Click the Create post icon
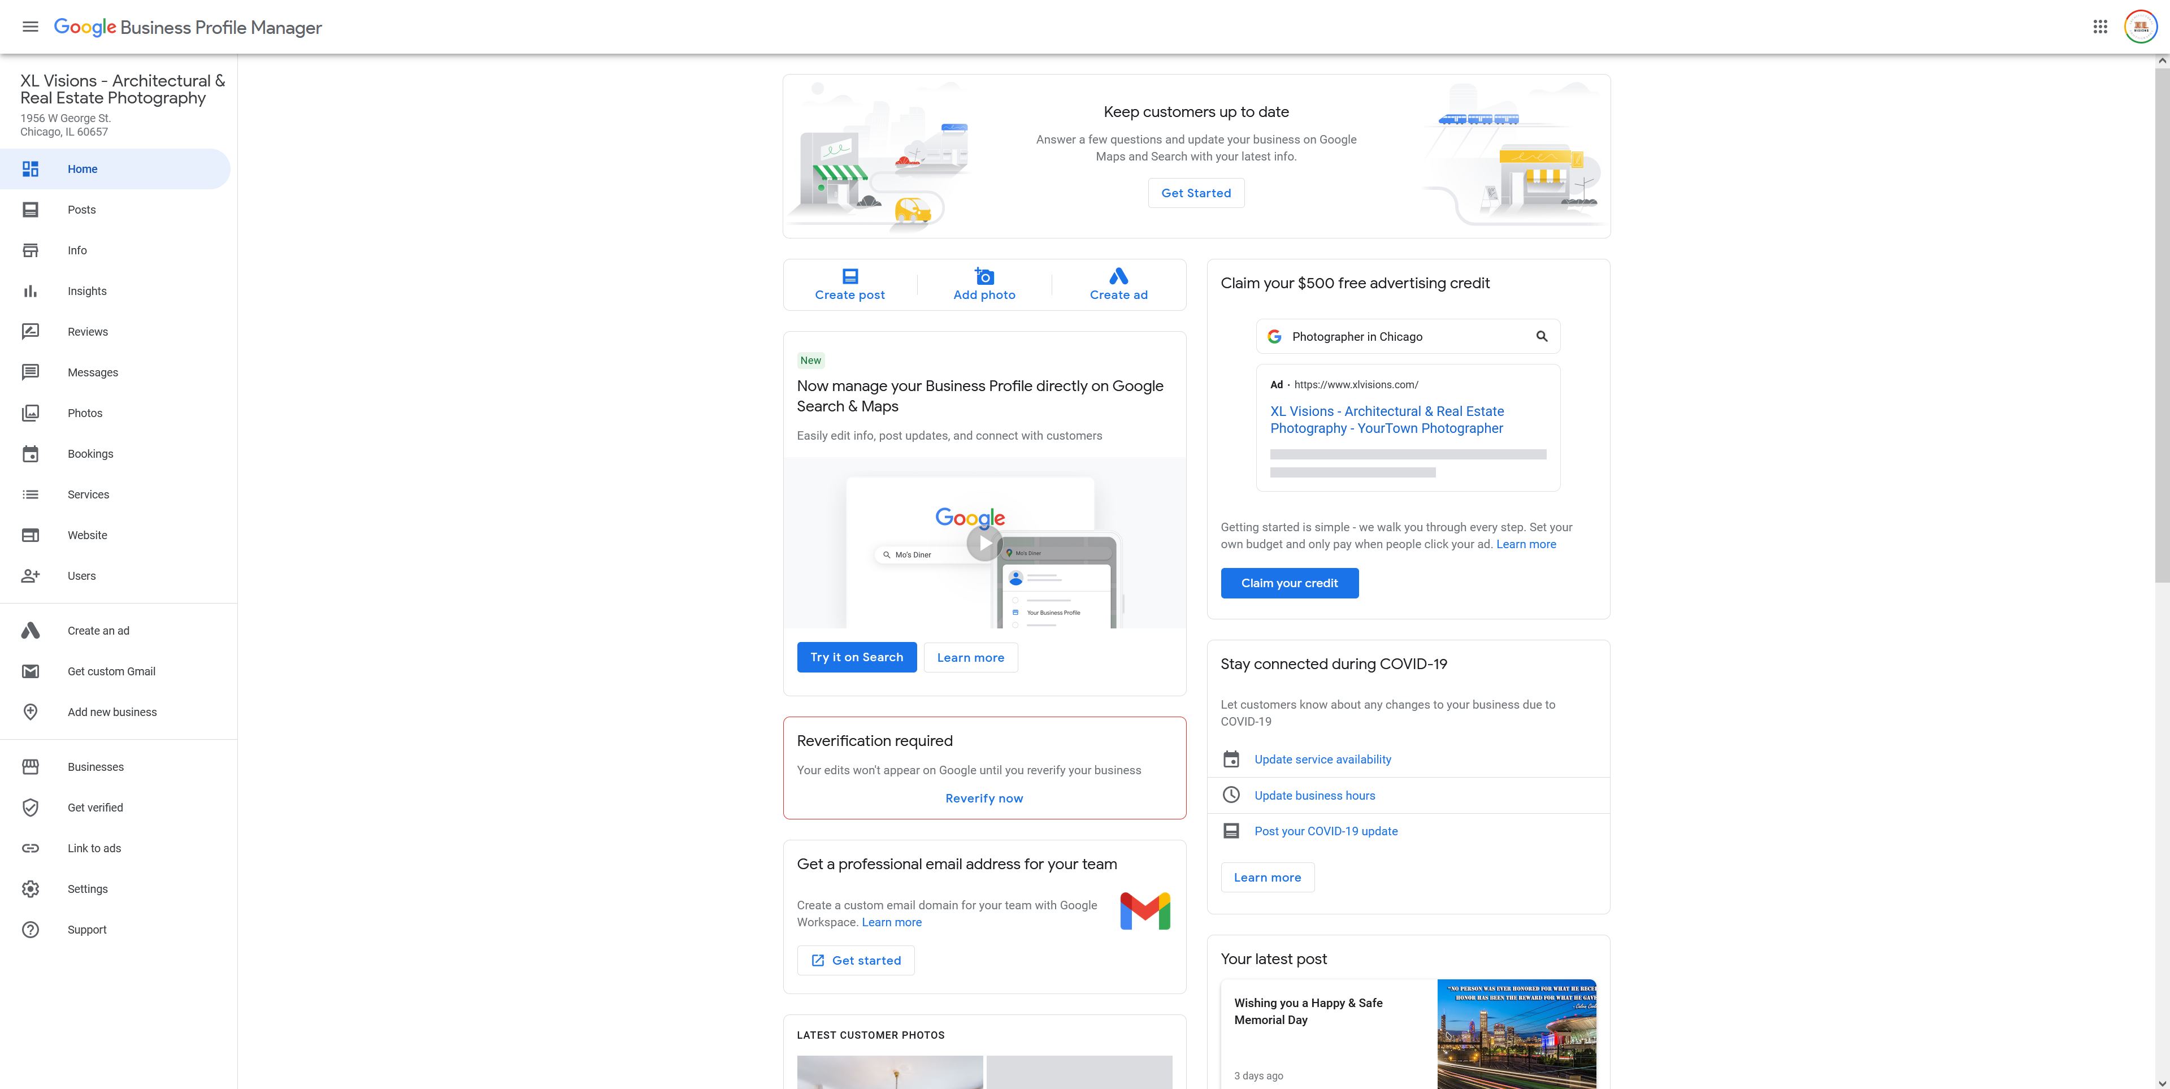This screenshot has width=2170, height=1089. pos(850,276)
